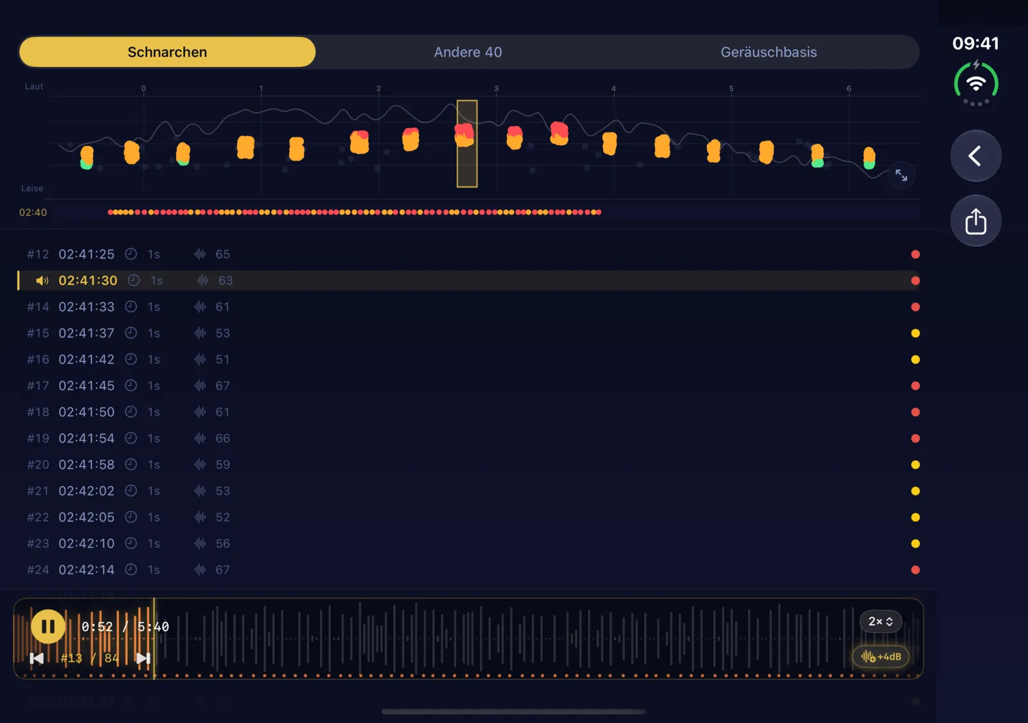This screenshot has width=1028, height=723.
Task: Share this recording with the share icon
Action: click(976, 221)
